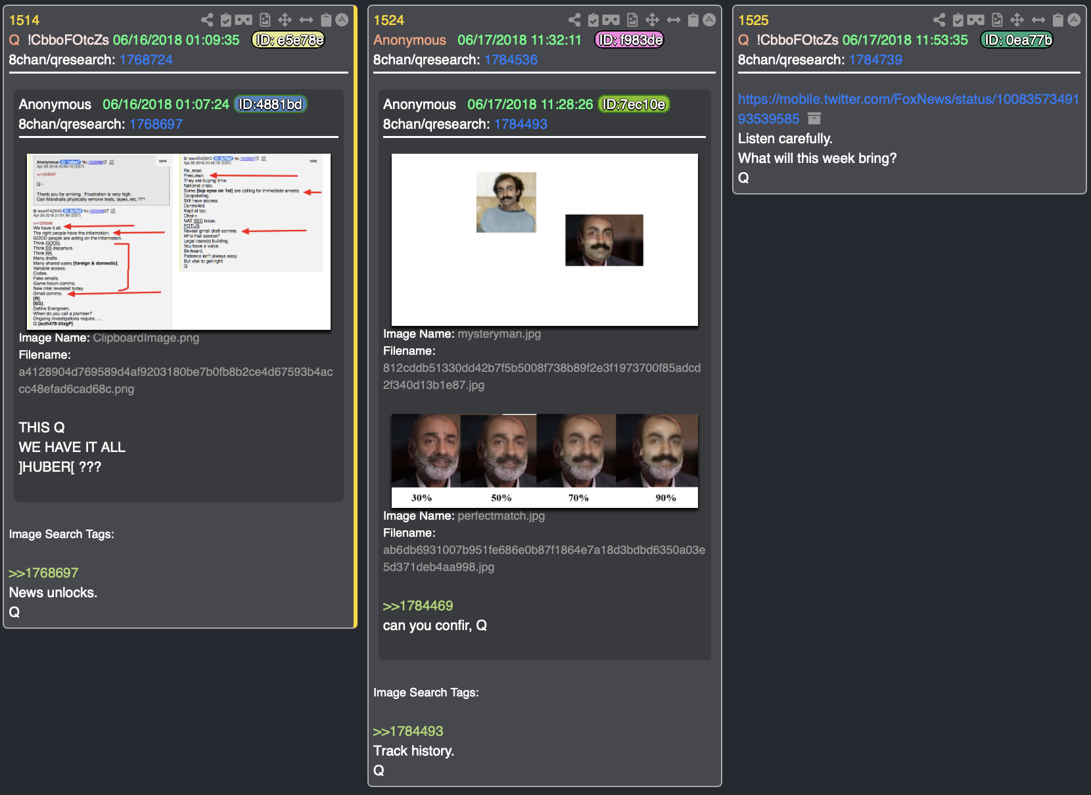This screenshot has height=795, width=1091.
Task: Click image name ClipboardImage.png
Action: point(146,338)
